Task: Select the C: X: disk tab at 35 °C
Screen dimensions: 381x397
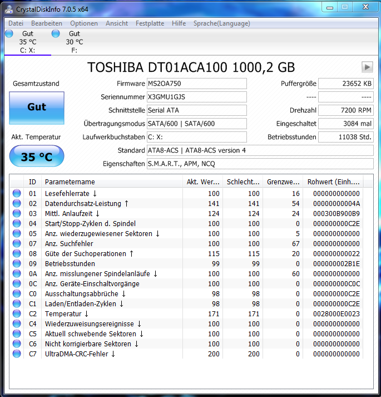Action: coord(28,42)
